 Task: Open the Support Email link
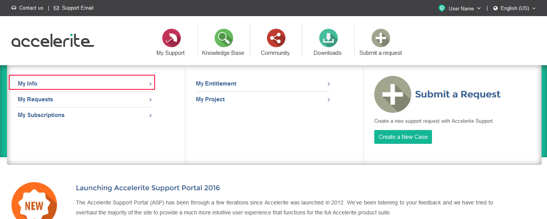(x=78, y=8)
